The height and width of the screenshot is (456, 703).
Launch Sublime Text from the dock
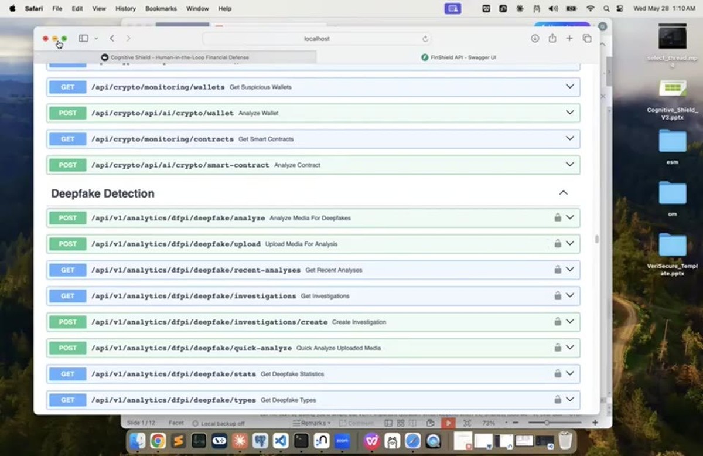pyautogui.click(x=178, y=441)
